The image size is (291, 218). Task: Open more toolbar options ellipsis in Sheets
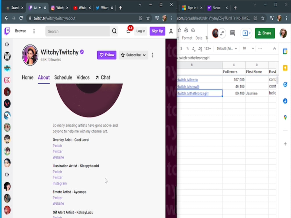coord(260,49)
